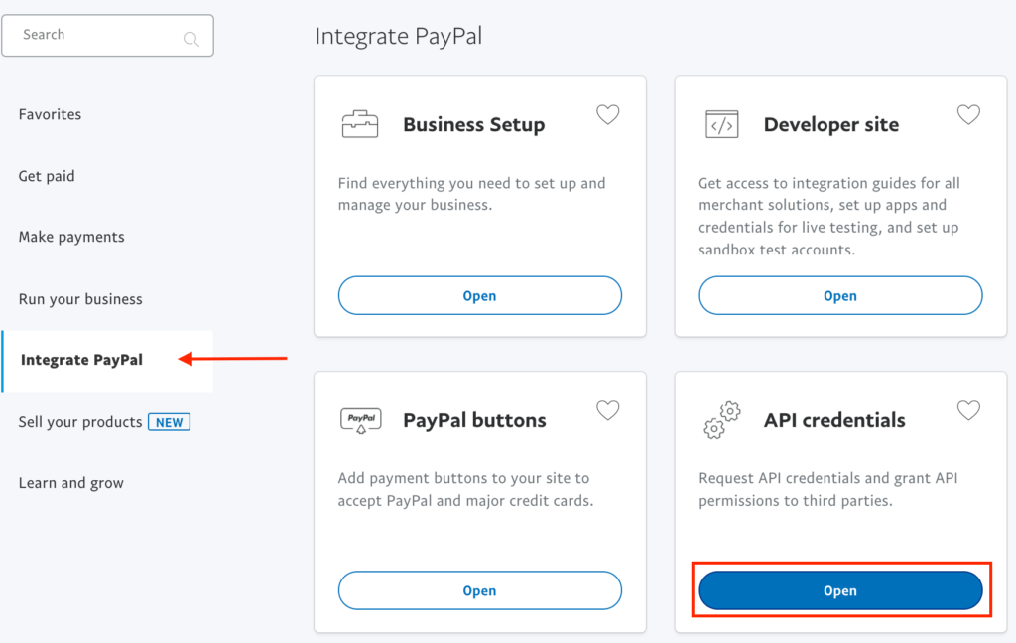The width and height of the screenshot is (1016, 643).
Task: Click the API credentials gears icon
Action: click(x=722, y=420)
